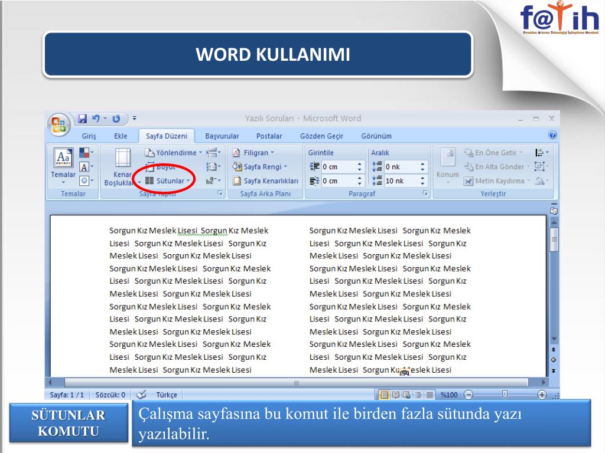
Task: Click the breaks icon right of Yönlendirme
Action: tap(213, 153)
